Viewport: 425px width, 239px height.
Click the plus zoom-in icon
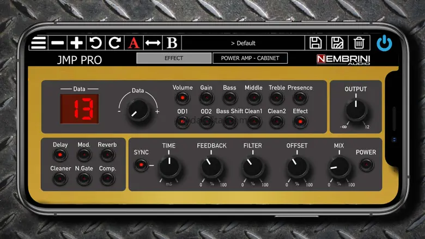click(x=76, y=43)
